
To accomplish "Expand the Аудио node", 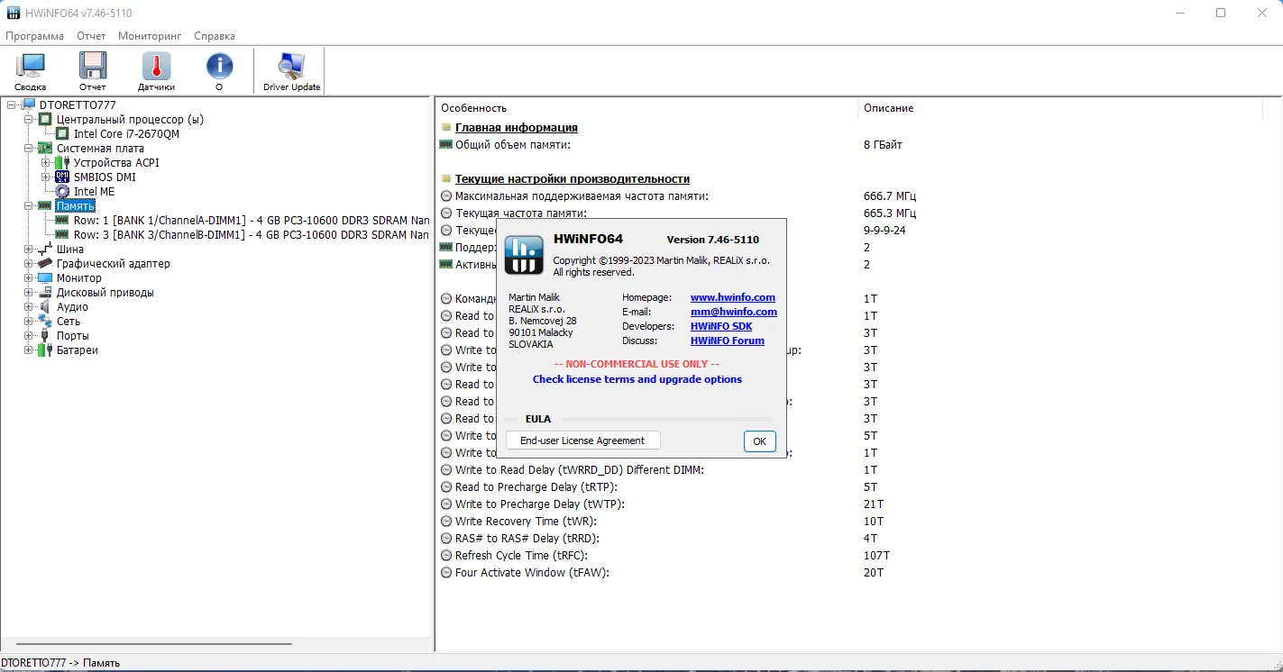I will [29, 306].
